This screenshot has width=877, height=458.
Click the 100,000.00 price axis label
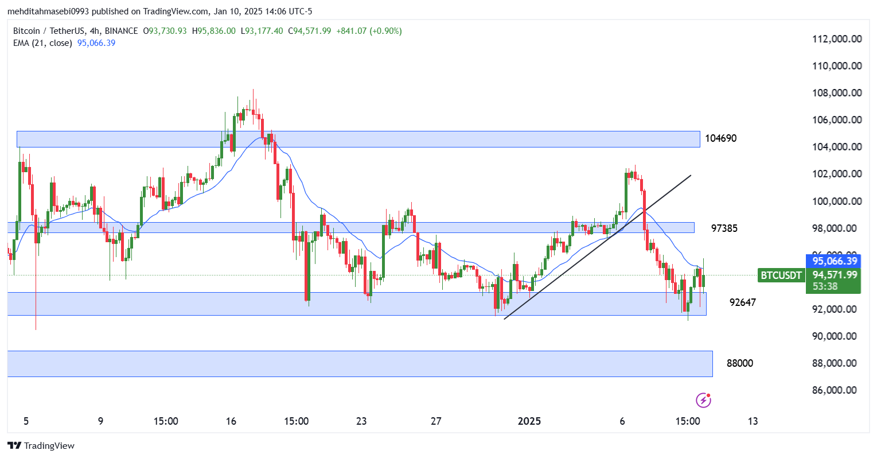click(x=837, y=201)
